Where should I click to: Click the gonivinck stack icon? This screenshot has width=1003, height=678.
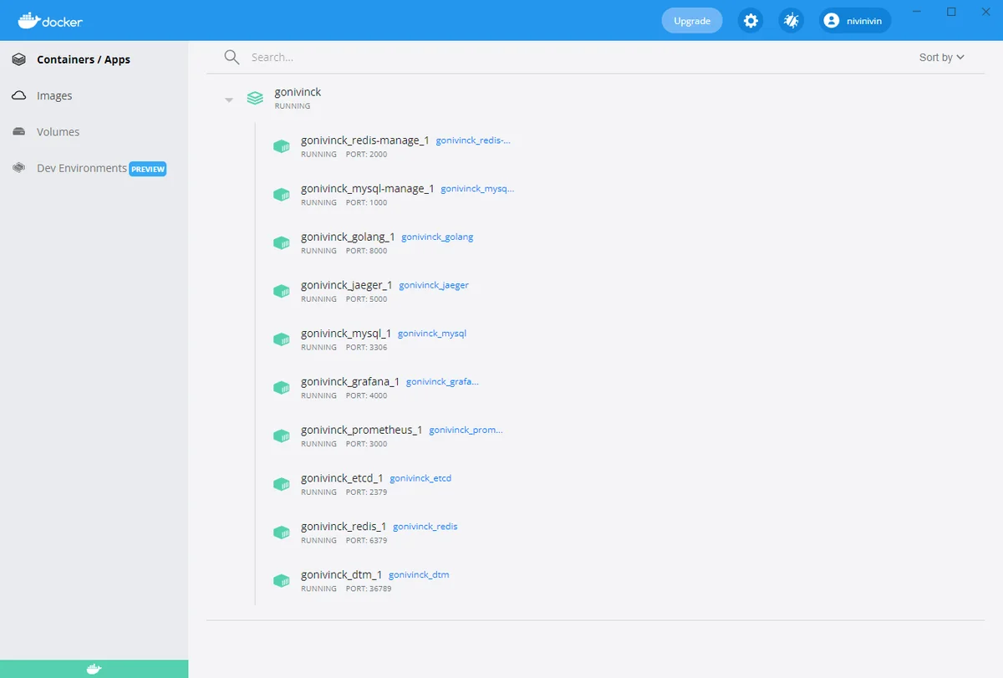tap(255, 99)
